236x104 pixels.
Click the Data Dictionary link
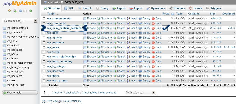(x=72, y=101)
